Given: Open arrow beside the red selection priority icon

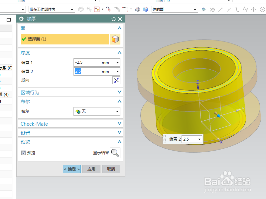Looking at the screenshot, I should click(x=102, y=9).
